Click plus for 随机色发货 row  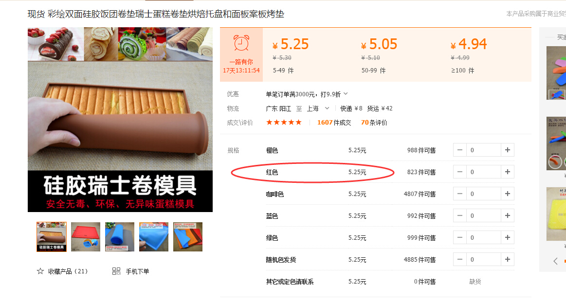tap(508, 259)
